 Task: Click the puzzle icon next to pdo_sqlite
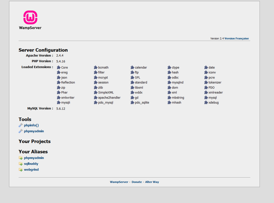click(132, 103)
